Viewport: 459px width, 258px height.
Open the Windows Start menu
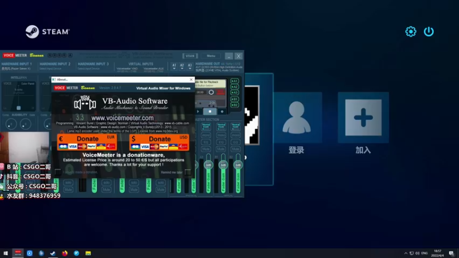pyautogui.click(x=6, y=253)
